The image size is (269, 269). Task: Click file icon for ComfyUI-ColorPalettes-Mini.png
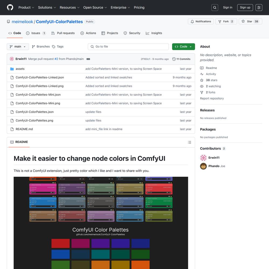pyautogui.click(x=12, y=103)
